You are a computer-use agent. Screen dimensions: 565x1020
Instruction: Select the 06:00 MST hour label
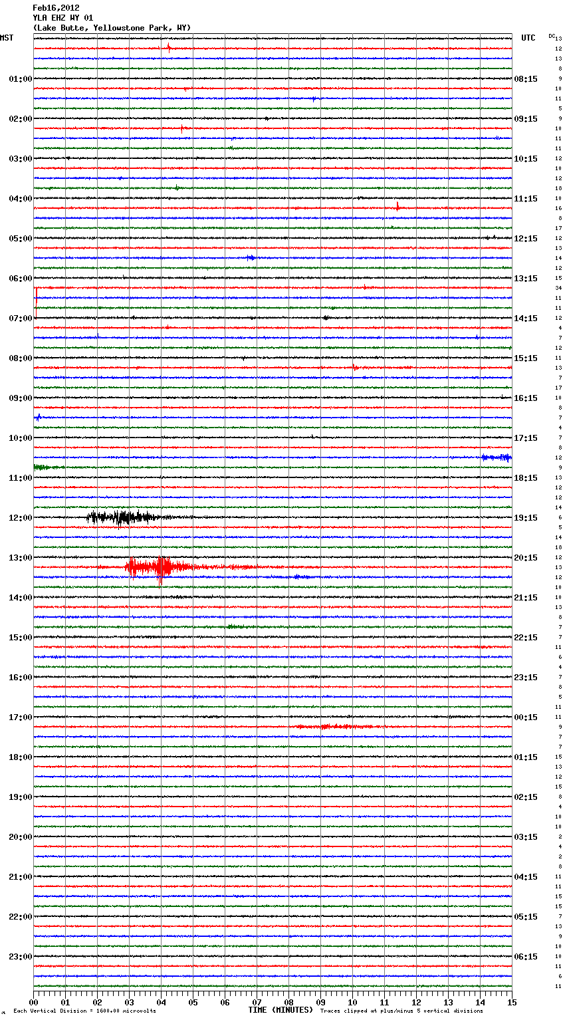tap(21, 279)
